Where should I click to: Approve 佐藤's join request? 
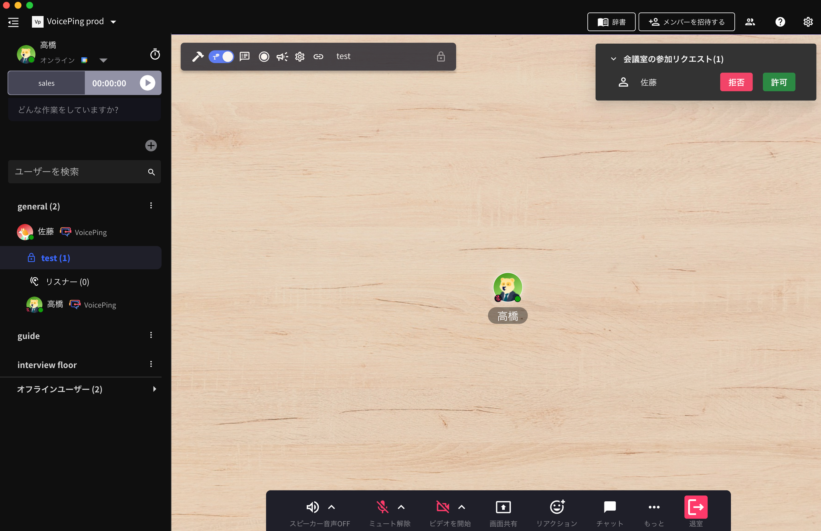coord(779,82)
